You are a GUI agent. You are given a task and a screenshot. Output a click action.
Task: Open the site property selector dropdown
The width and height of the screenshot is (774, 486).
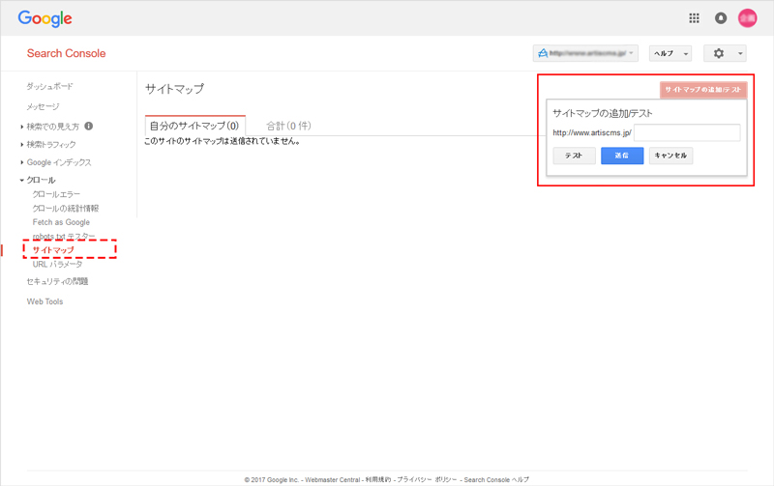pyautogui.click(x=585, y=53)
